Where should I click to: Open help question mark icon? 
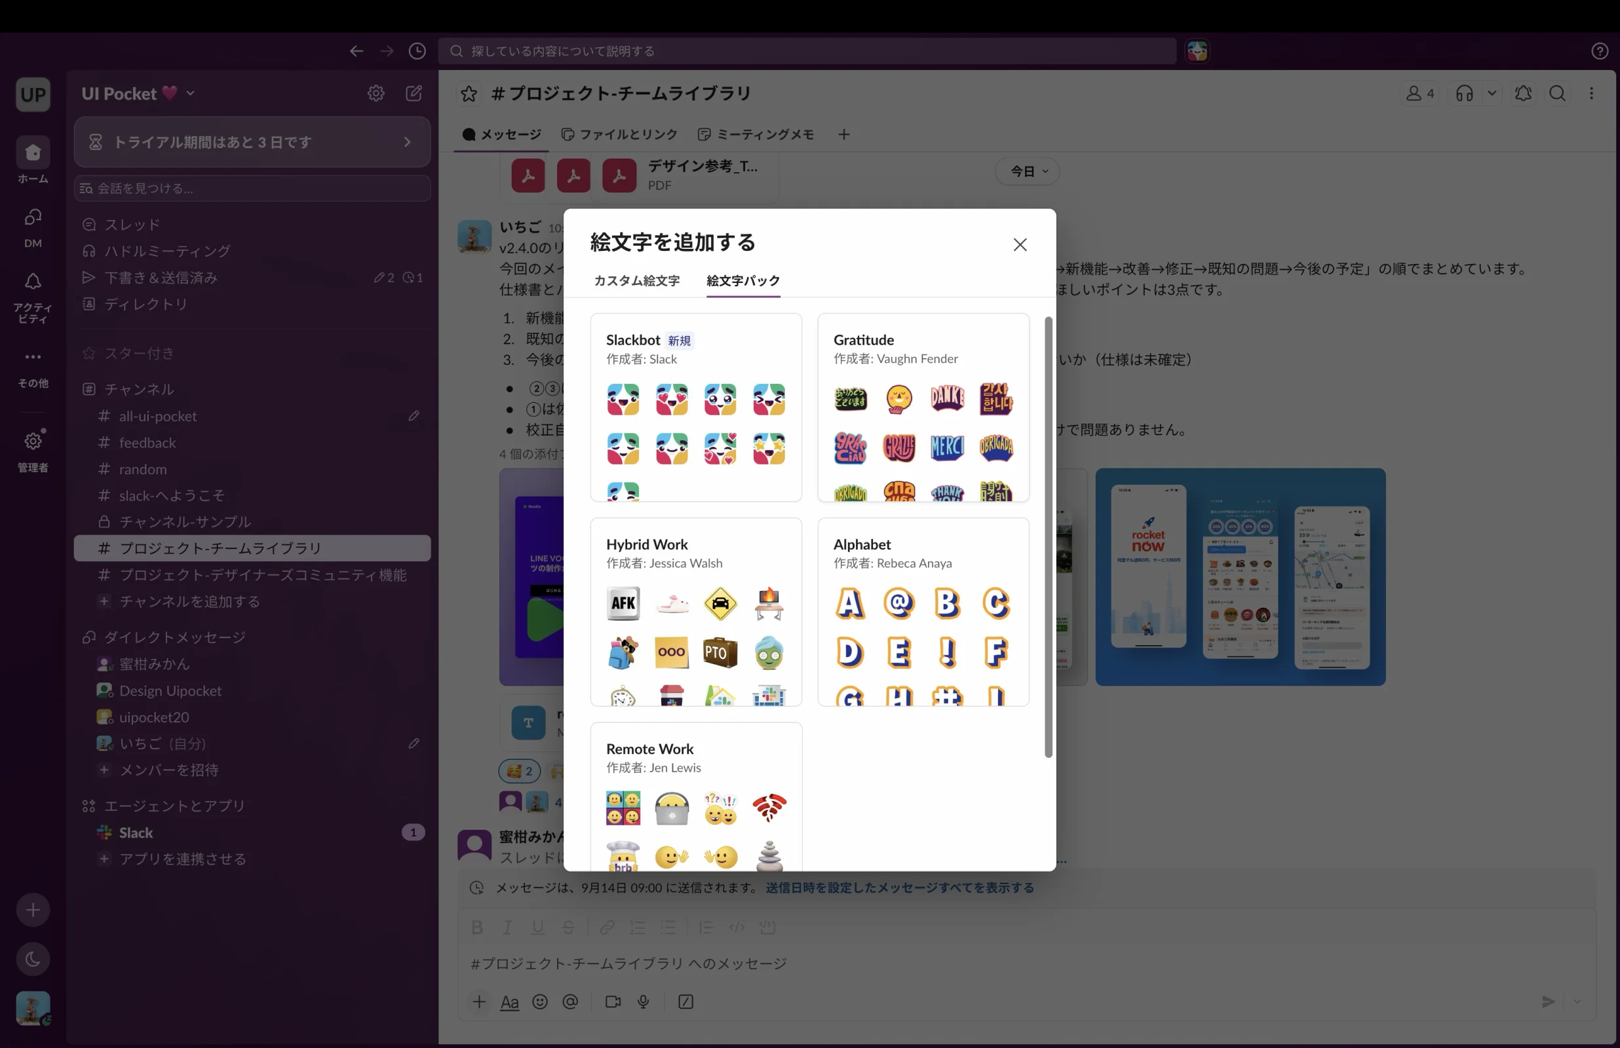coord(1600,51)
